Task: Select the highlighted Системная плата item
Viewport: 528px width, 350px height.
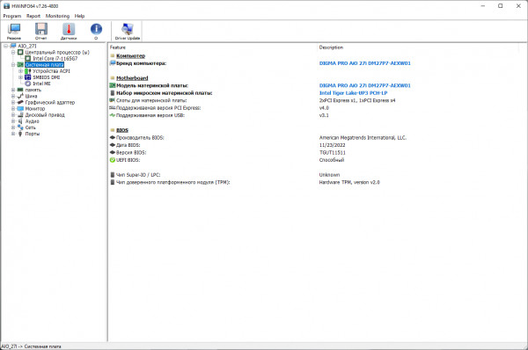Action: tap(45, 64)
